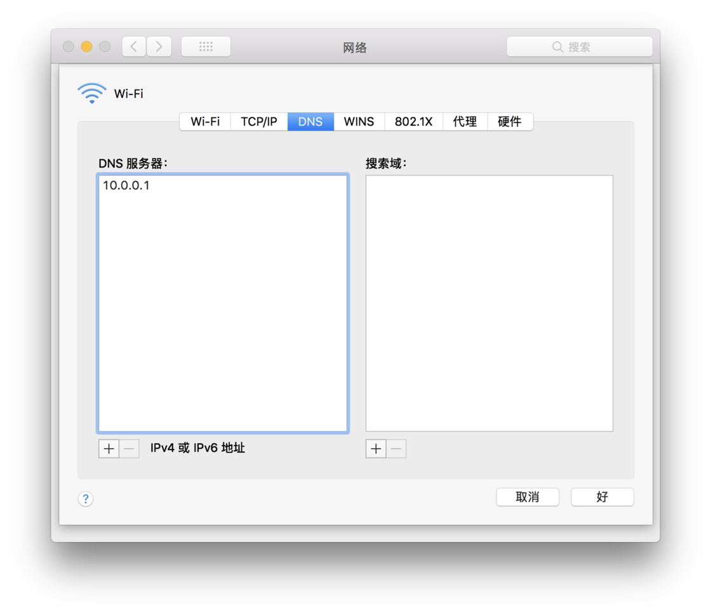
Task: Click the help question mark icon
Action: 86,499
